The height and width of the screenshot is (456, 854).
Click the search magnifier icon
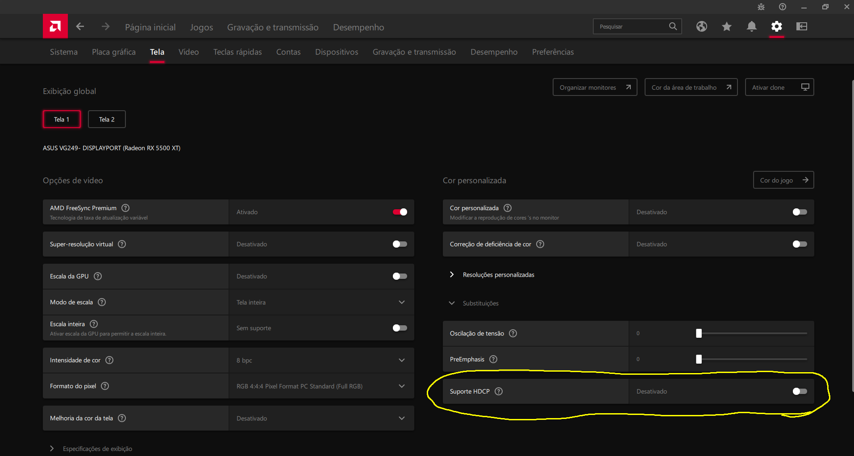click(673, 26)
